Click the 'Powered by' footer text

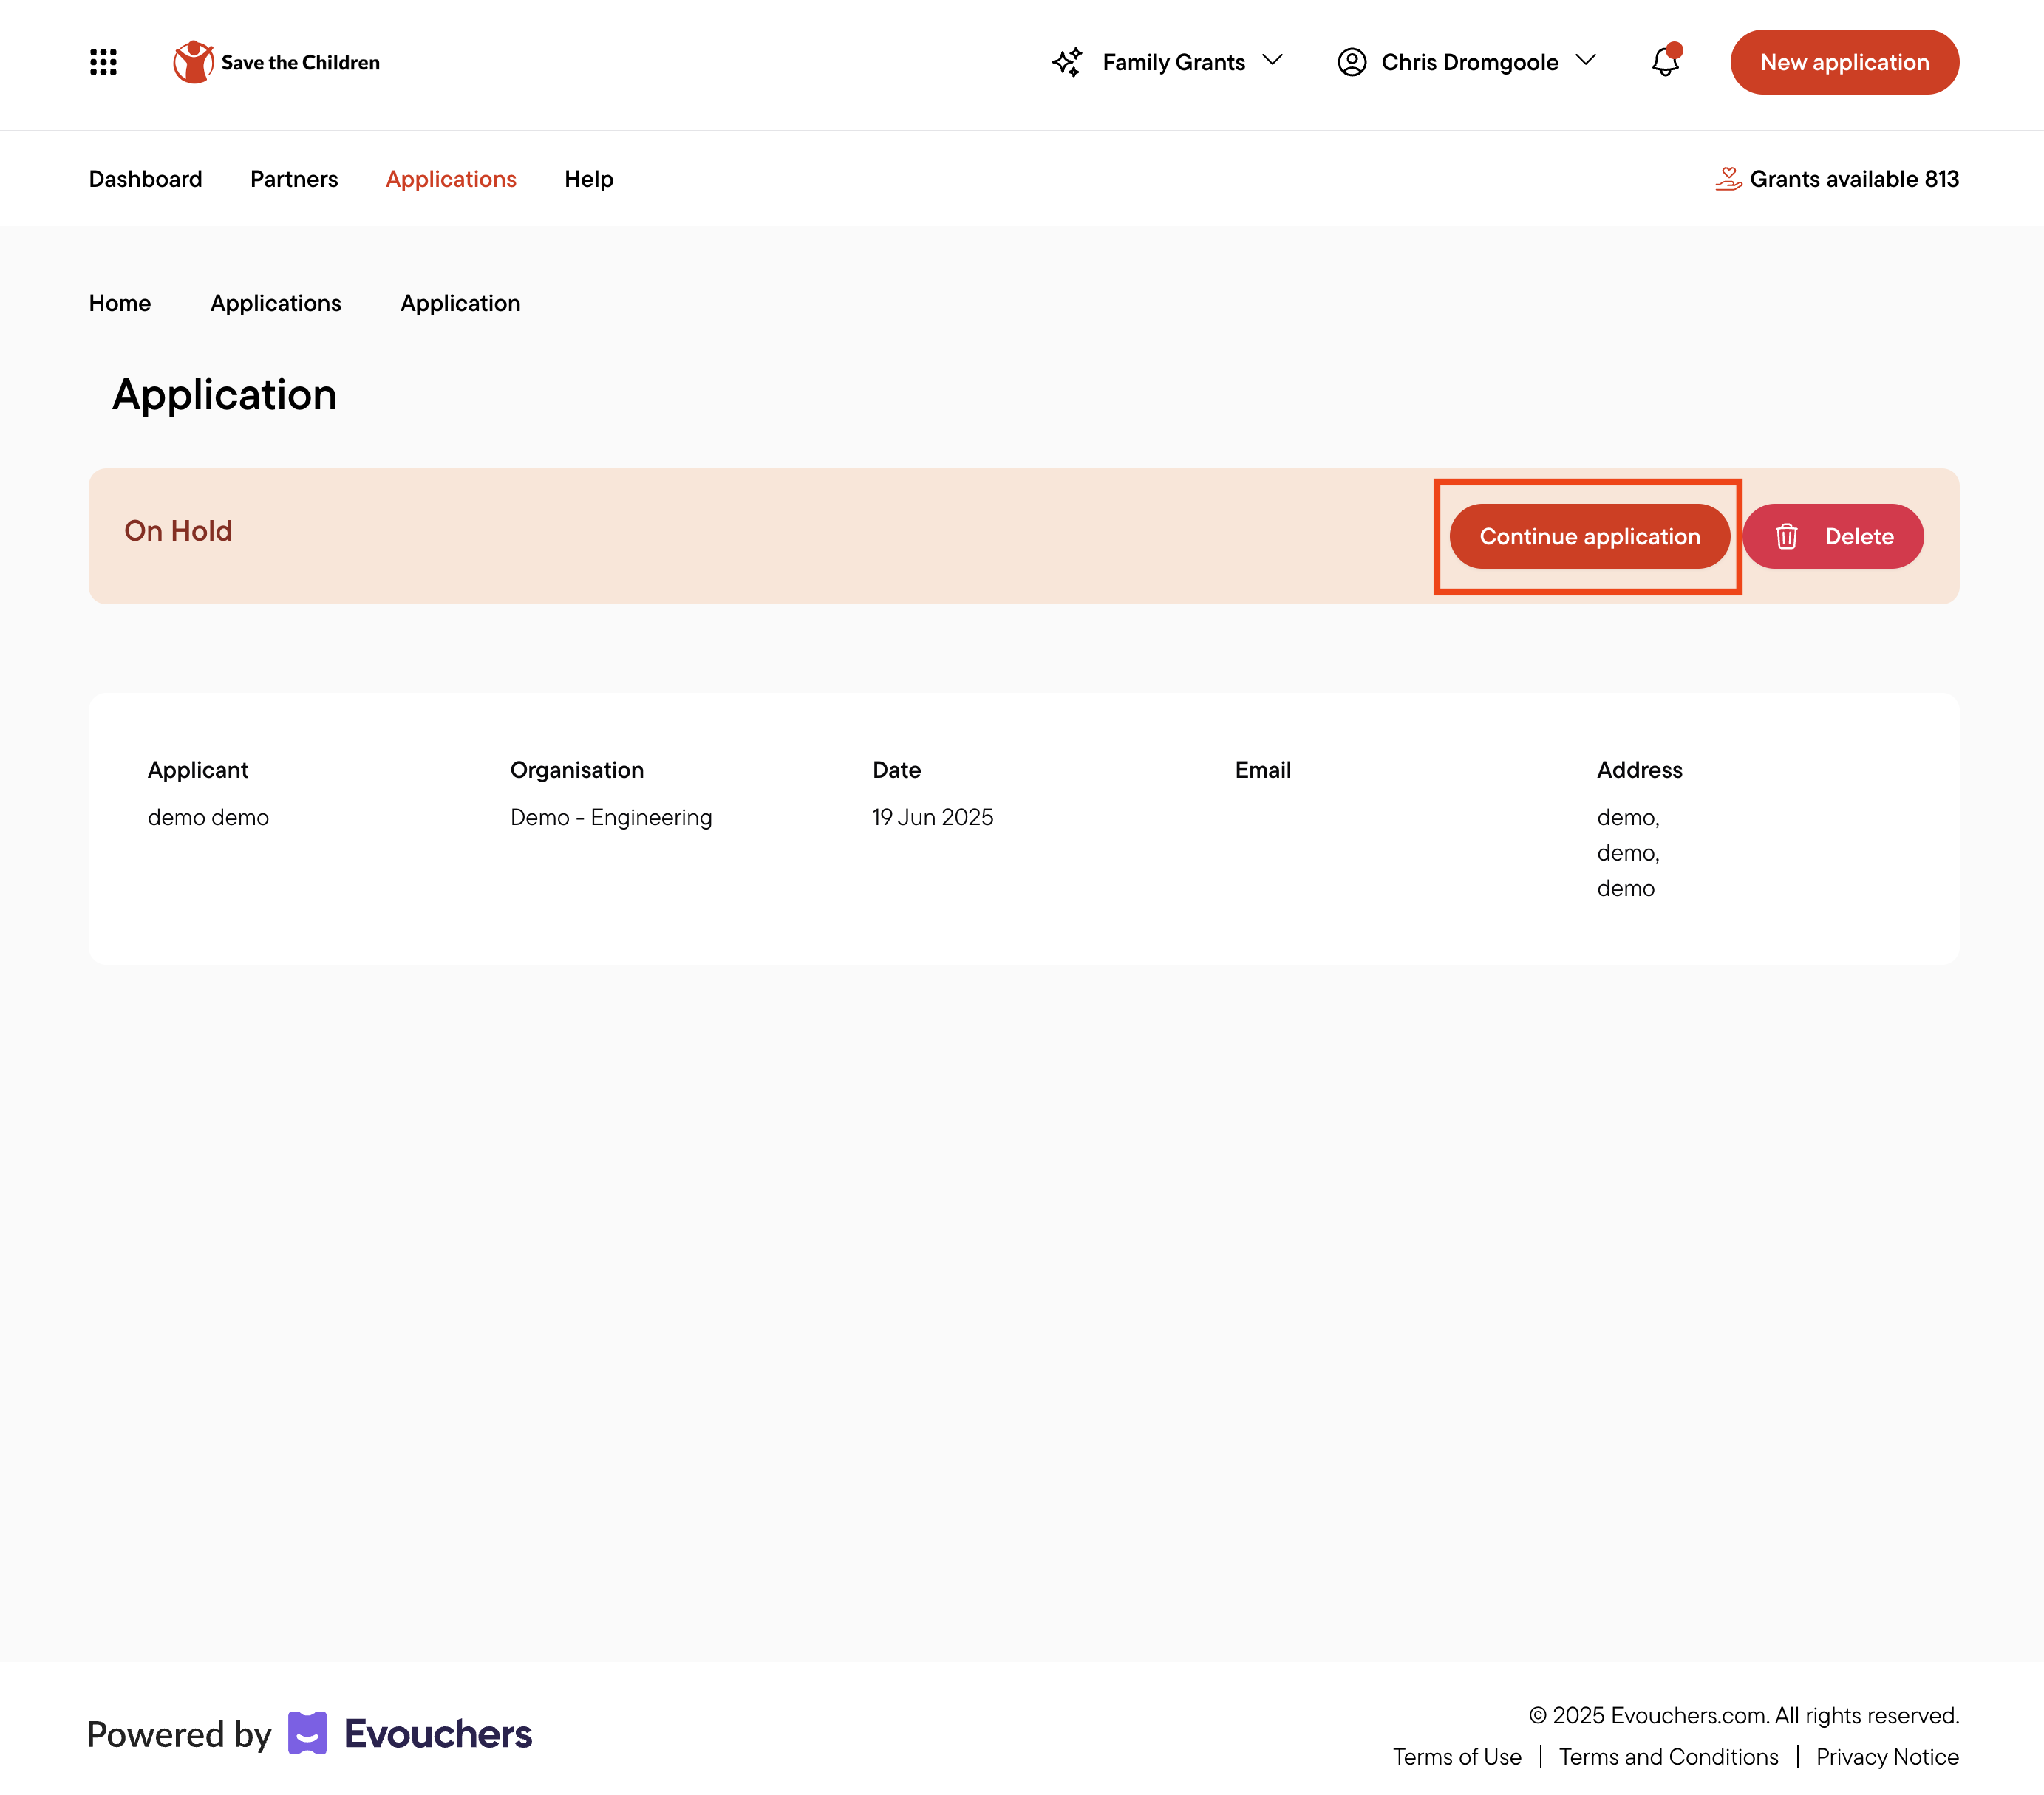(179, 1734)
